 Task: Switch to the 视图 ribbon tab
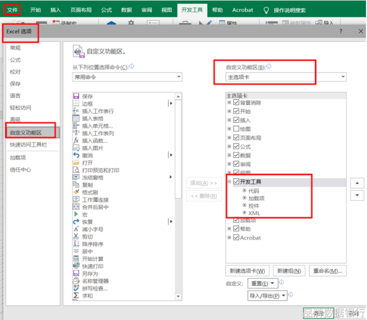click(x=167, y=10)
